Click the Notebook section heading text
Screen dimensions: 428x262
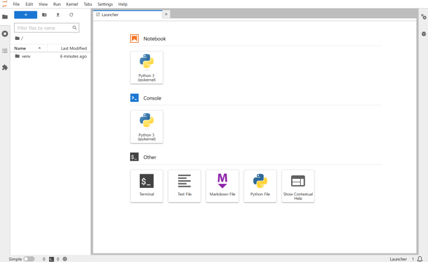[155, 39]
